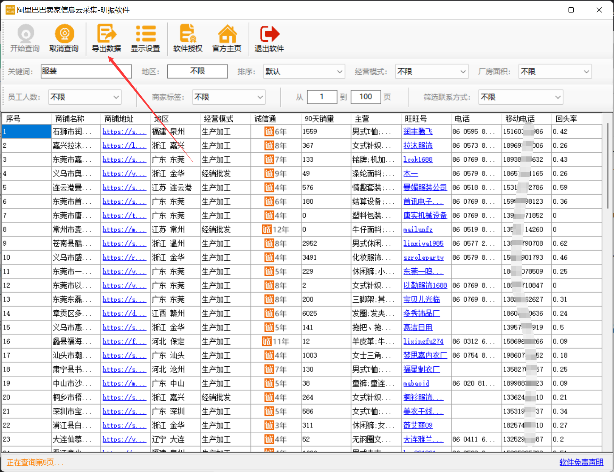Open the 福星制衣厂 wangwang link
Viewport: 614px width, 472px height.
(x=422, y=369)
